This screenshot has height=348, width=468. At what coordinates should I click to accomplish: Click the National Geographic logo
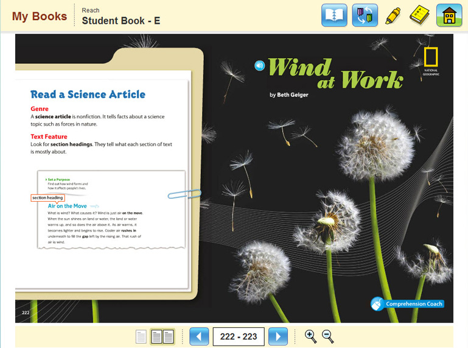point(431,60)
